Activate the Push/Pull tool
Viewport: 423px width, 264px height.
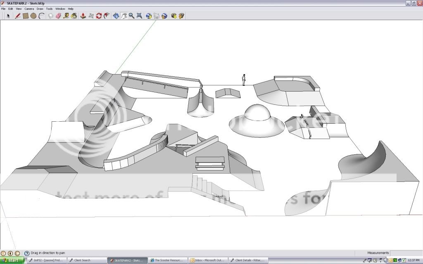(83, 16)
